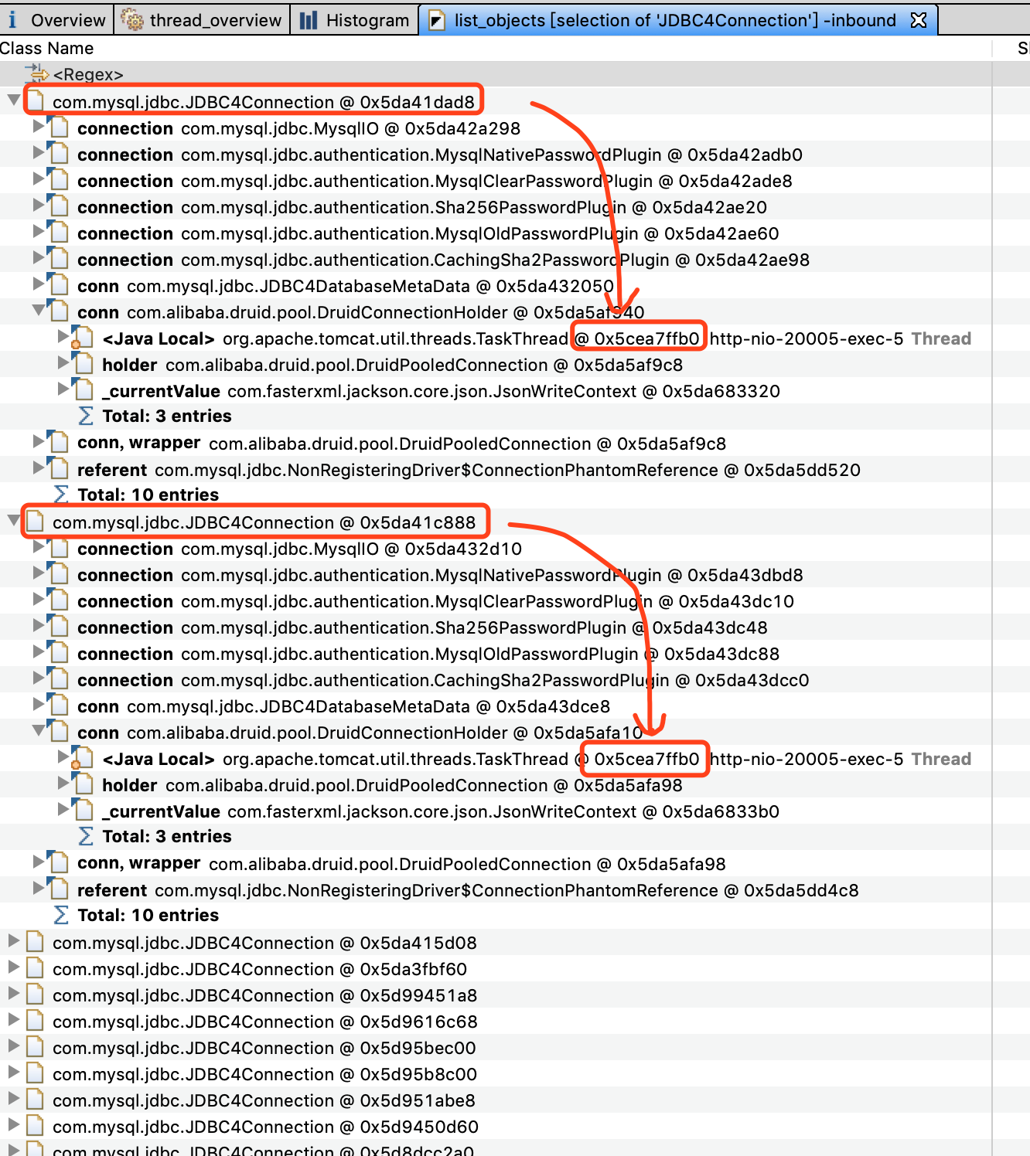Click icon of ConnectionPhantomReference @ 0x5da5dd4c8
1030x1156 pixels.
58,890
